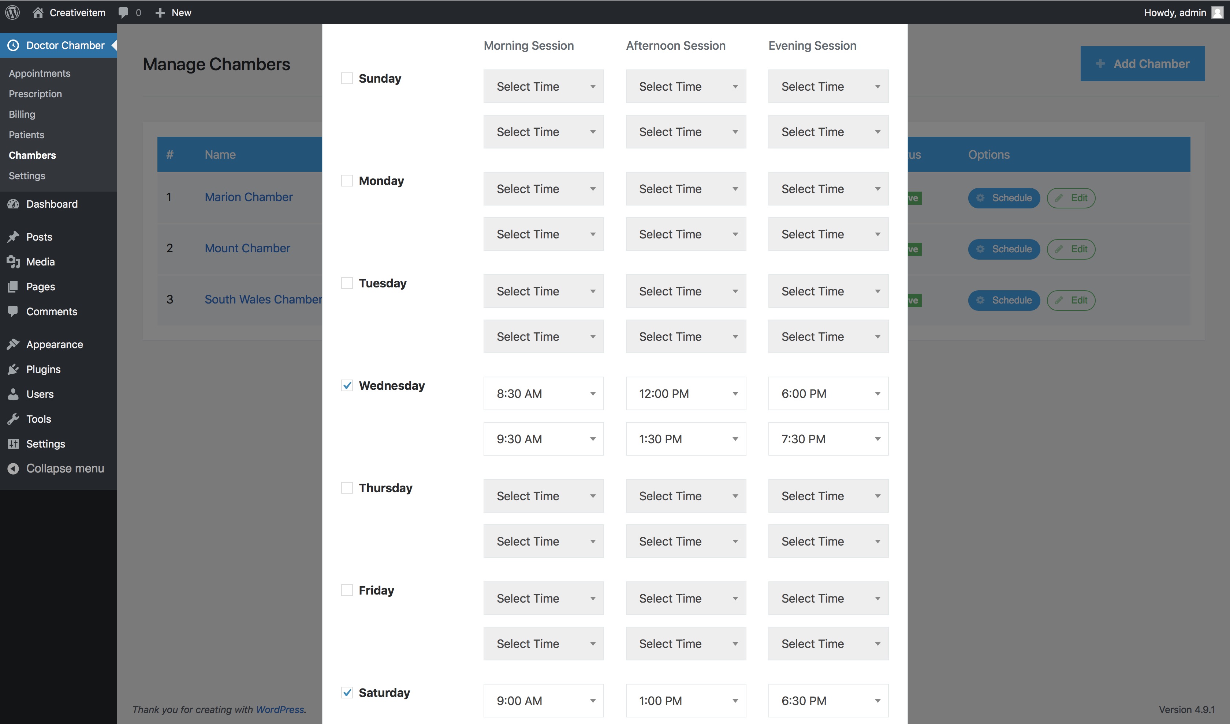Click the WordPress logo icon
Image resolution: width=1230 pixels, height=724 pixels.
point(12,12)
